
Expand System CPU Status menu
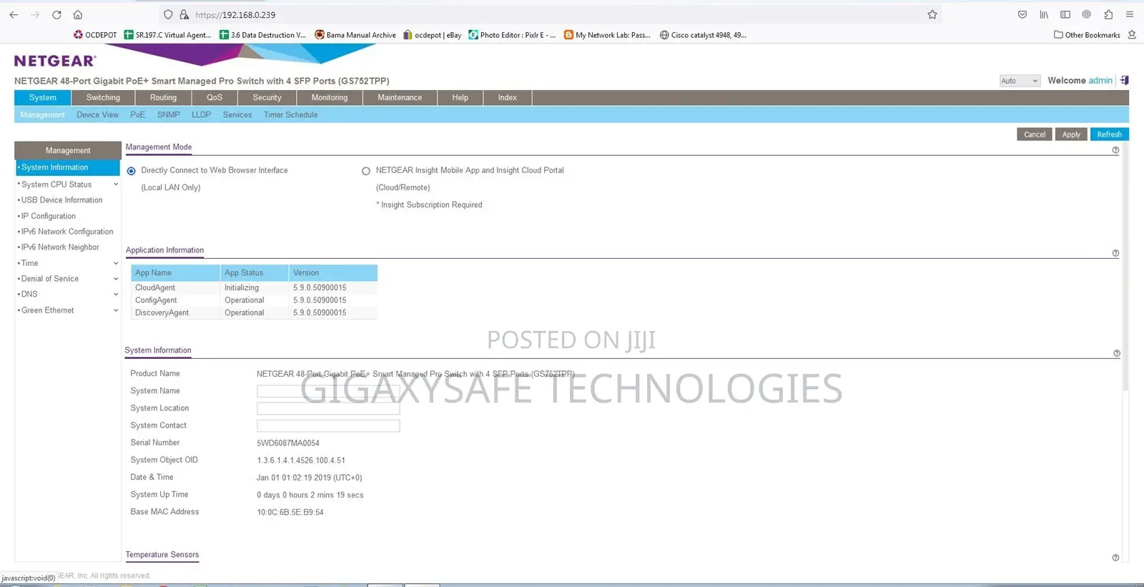tap(116, 184)
